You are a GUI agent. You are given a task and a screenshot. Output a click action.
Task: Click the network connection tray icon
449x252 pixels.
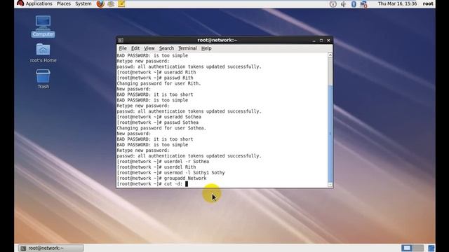[364, 4]
